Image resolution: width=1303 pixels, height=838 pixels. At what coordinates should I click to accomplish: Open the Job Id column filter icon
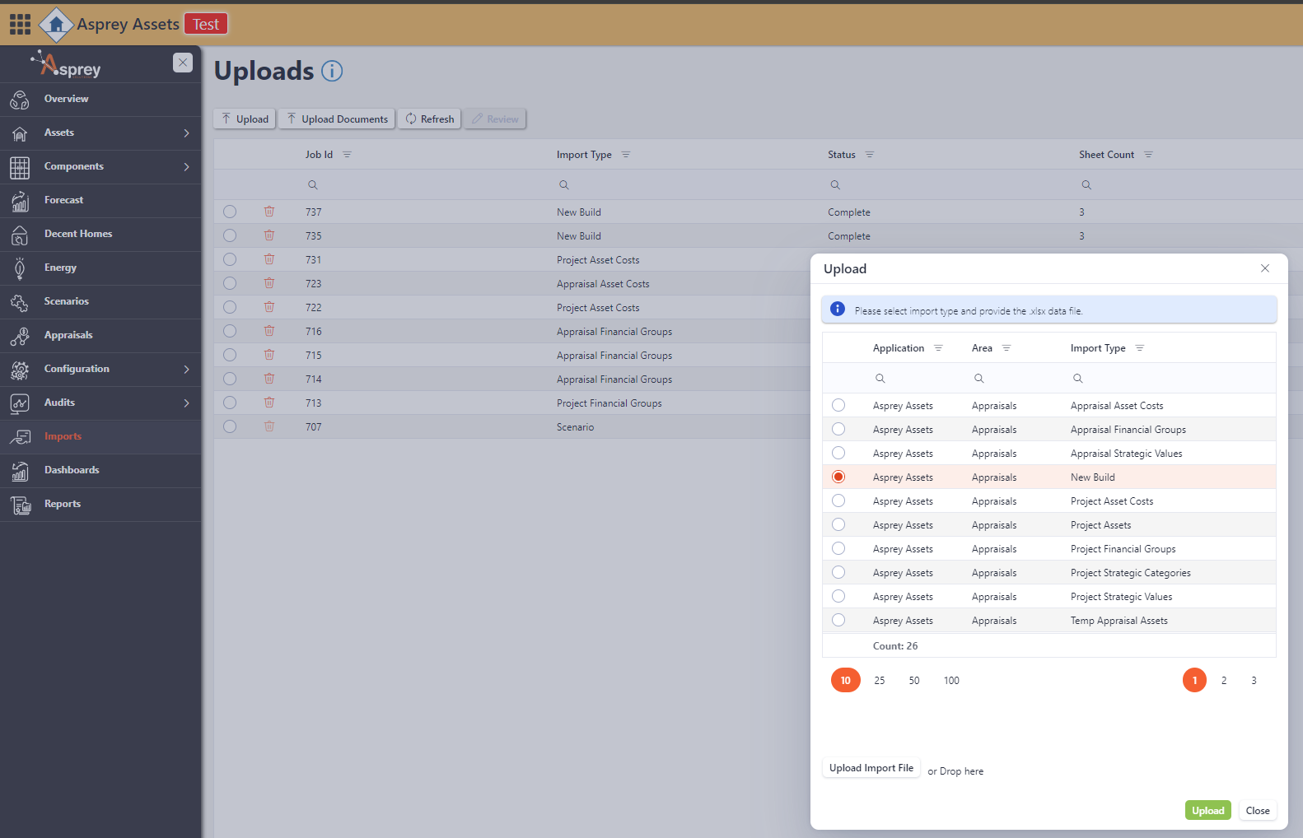[347, 155]
